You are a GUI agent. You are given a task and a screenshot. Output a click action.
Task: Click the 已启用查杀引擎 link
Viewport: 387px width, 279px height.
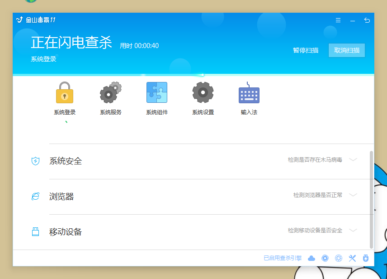[x=283, y=258]
